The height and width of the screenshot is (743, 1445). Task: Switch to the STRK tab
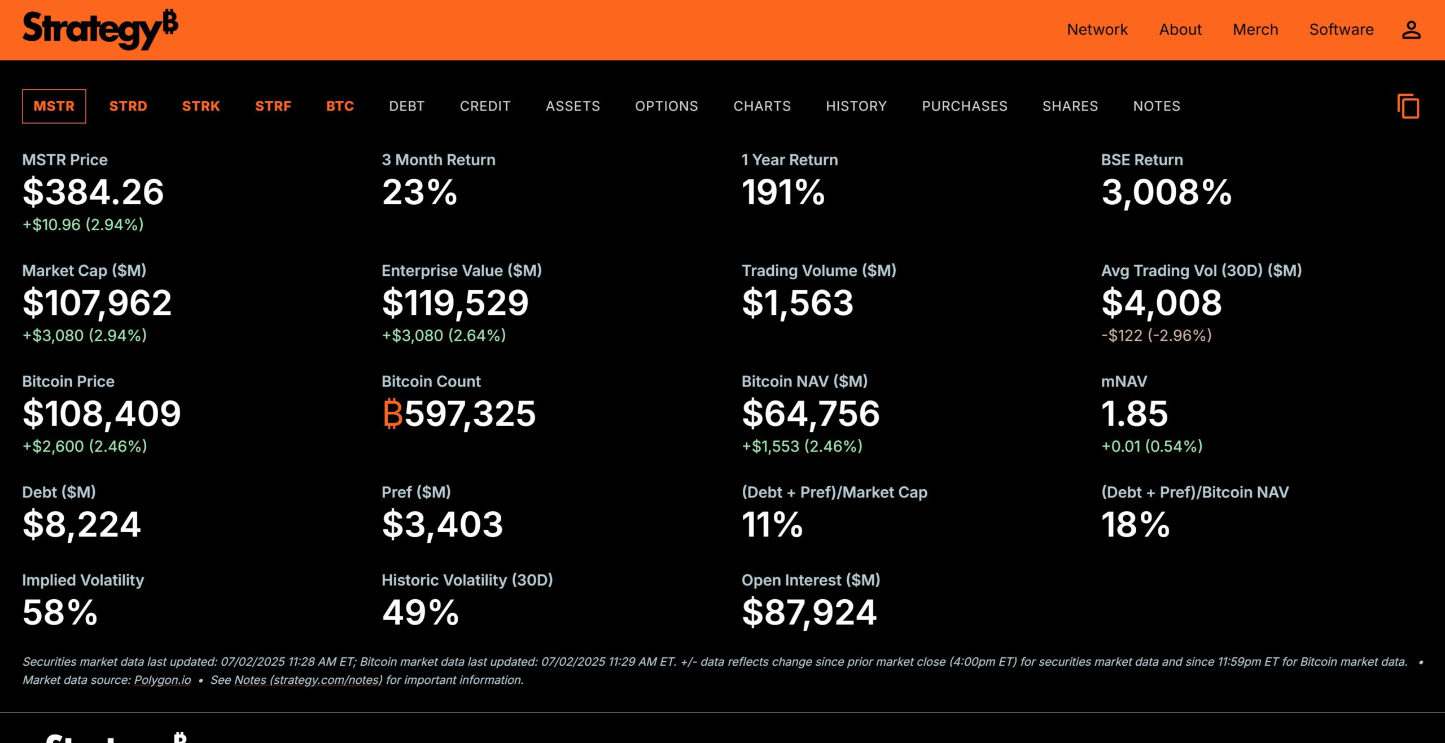coord(201,106)
